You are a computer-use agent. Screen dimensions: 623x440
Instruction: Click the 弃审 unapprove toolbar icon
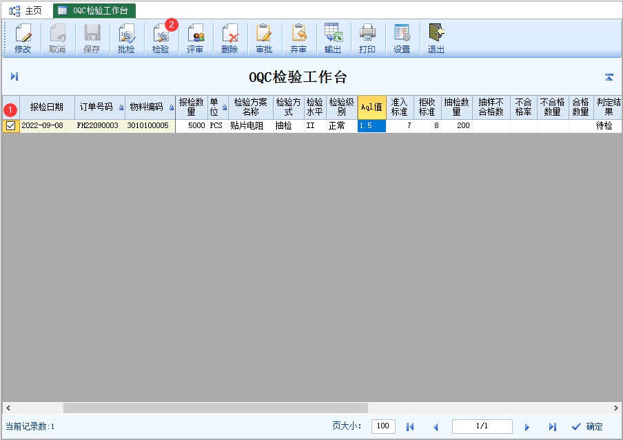[x=298, y=39]
